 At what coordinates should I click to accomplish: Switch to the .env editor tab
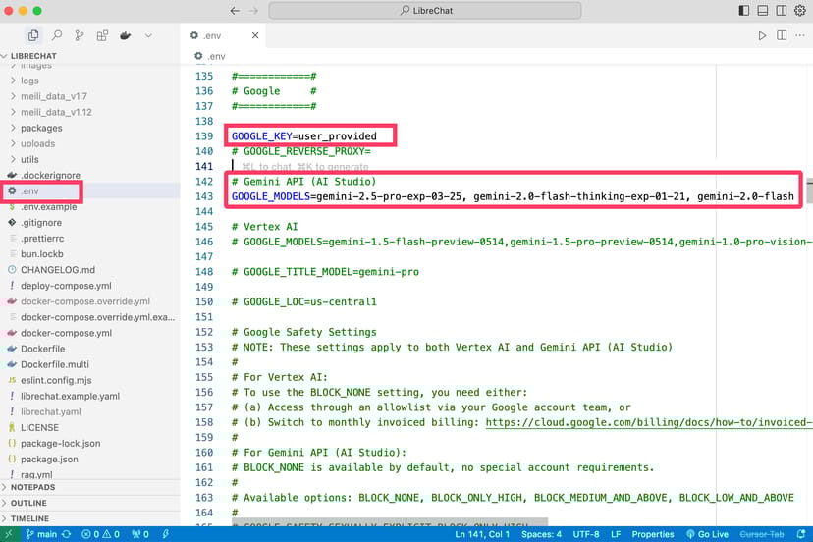coord(215,35)
